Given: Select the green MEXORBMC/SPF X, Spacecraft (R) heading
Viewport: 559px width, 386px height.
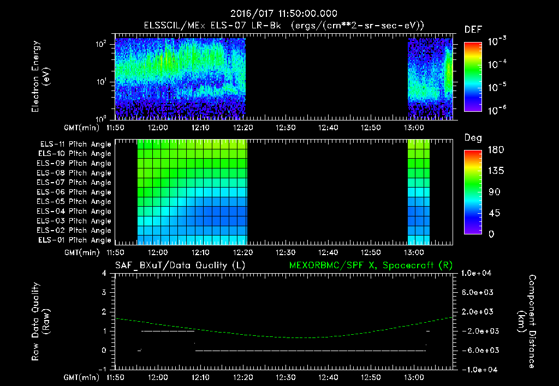Looking at the screenshot, I should pyautogui.click(x=371, y=266).
